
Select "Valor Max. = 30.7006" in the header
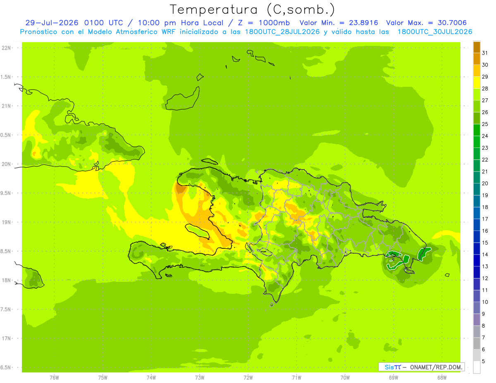[427, 23]
